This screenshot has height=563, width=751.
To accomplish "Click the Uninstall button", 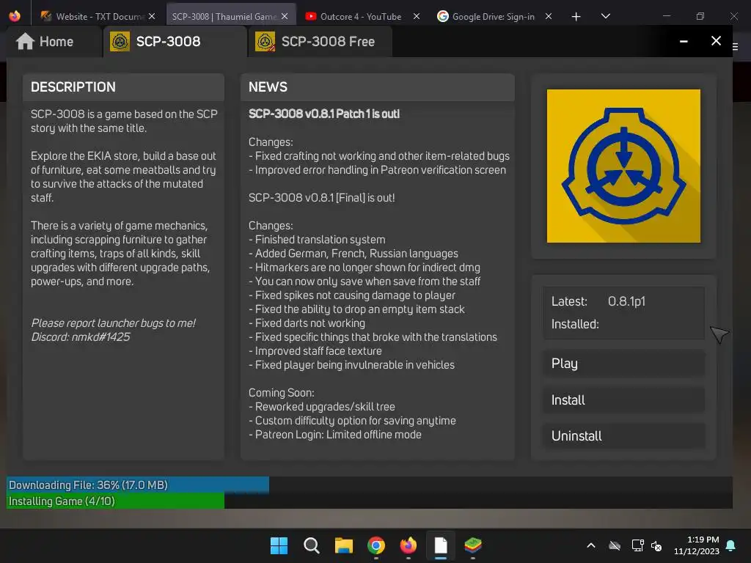I will click(x=623, y=436).
